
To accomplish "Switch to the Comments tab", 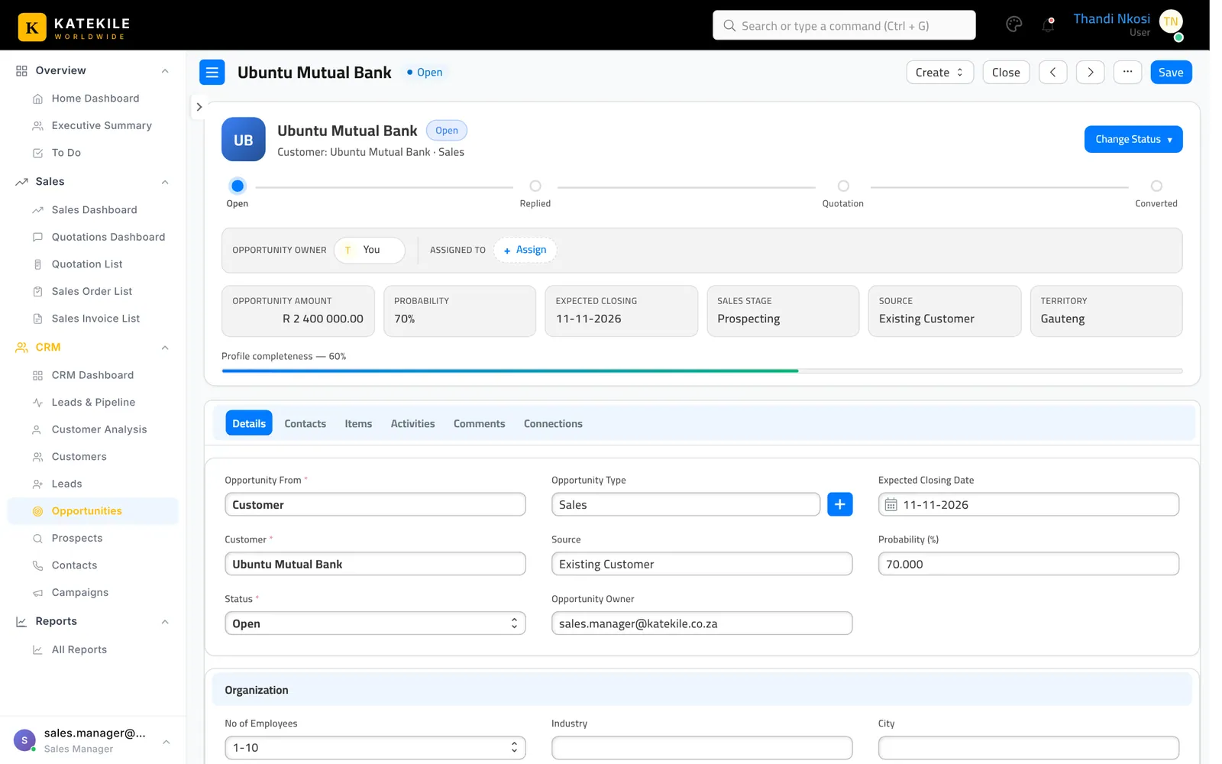I will [479, 423].
